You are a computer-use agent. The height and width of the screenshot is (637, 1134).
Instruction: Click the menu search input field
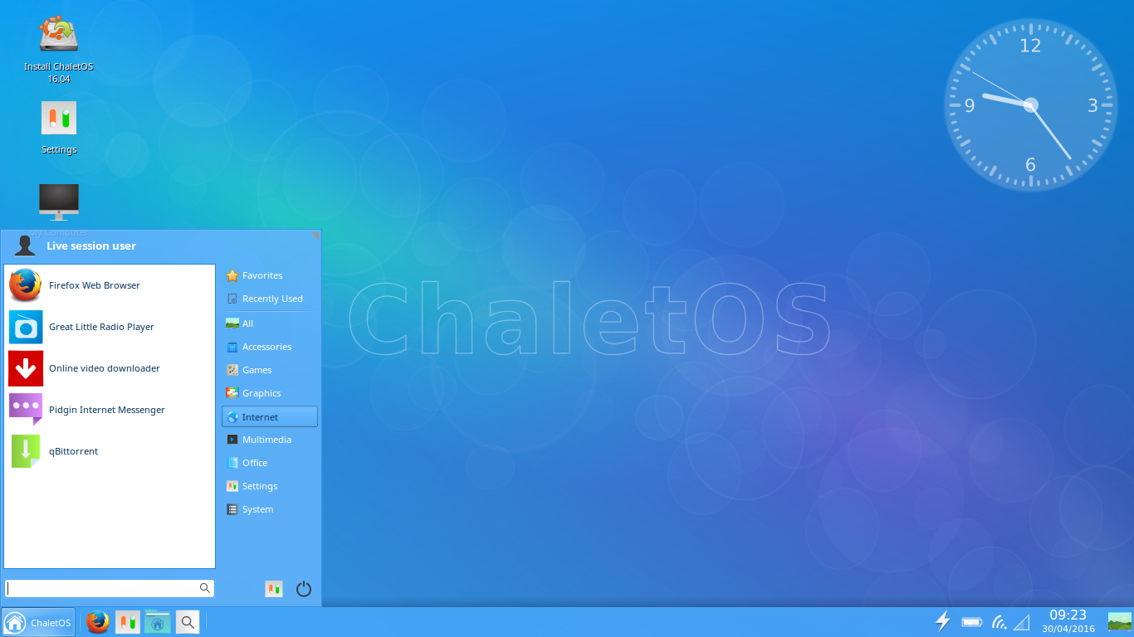pos(109,588)
